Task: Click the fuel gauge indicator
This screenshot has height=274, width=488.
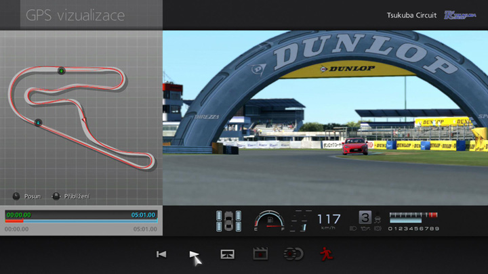Action: (x=269, y=221)
